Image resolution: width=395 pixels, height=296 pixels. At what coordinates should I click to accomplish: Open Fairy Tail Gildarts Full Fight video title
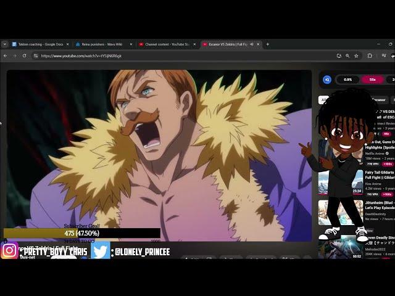pos(380,175)
